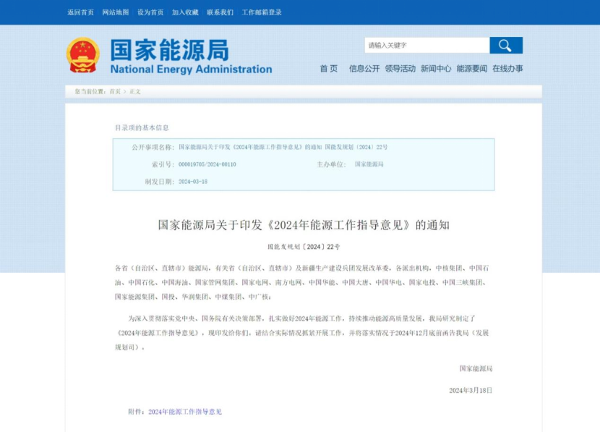The width and height of the screenshot is (600, 432).
Task: Click the 公开事项名称 value text
Action: tap(283, 147)
